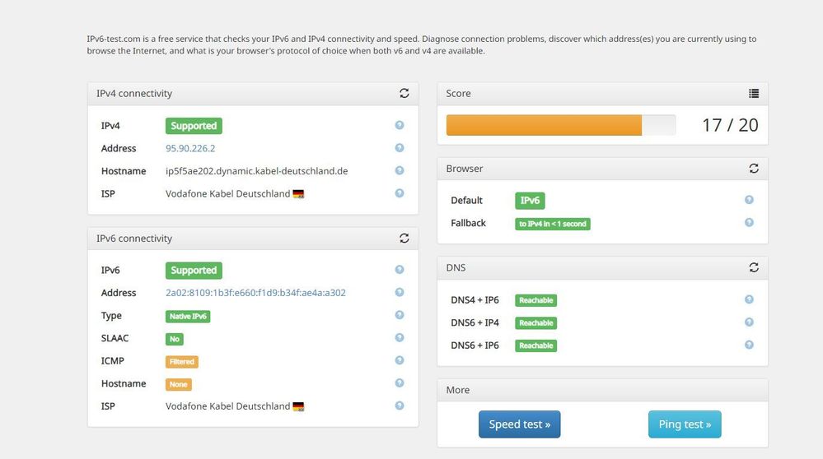The width and height of the screenshot is (823, 459).
Task: Refresh the IPv6 connectivity panel
Action: (404, 239)
